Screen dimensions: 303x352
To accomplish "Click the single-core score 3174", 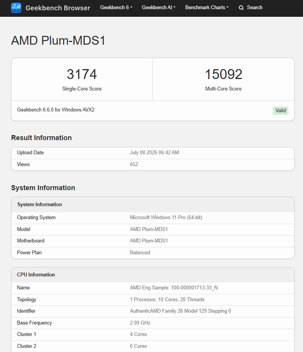I will tap(82, 74).
